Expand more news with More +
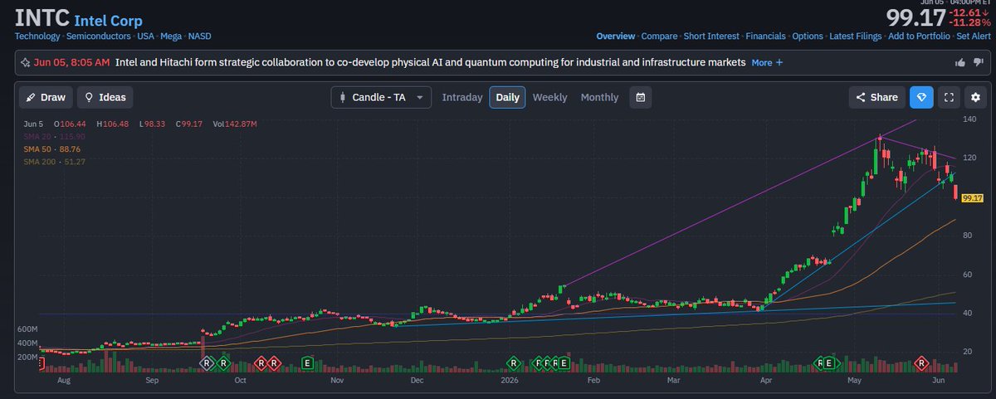 (767, 62)
